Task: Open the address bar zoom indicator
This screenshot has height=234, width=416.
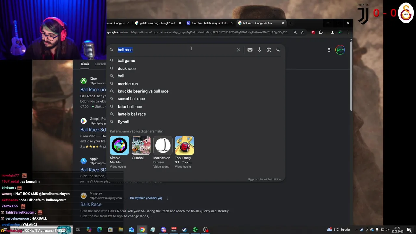Action: [x=295, y=32]
